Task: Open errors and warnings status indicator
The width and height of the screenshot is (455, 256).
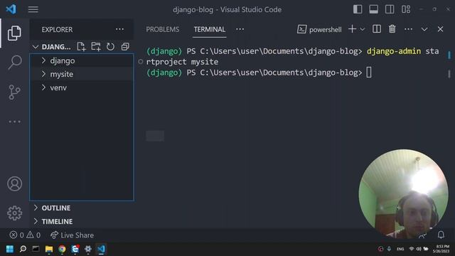Action: [x=25, y=235]
